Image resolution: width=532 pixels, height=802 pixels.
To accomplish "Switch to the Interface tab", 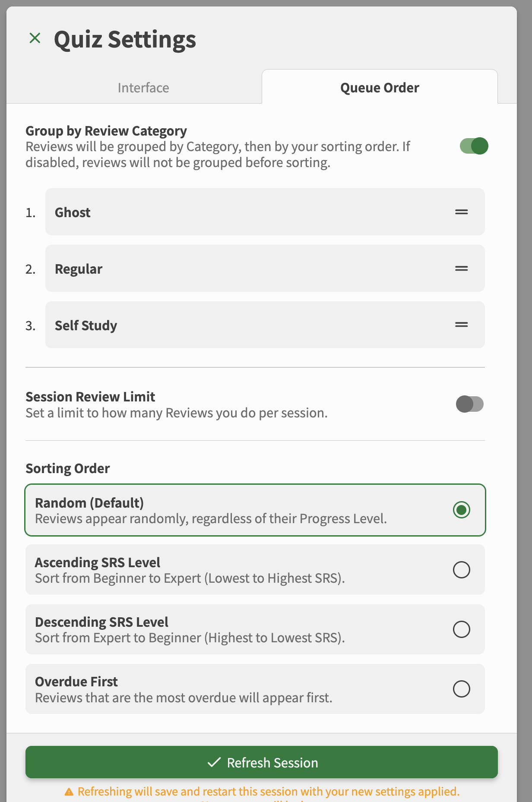I will [143, 88].
